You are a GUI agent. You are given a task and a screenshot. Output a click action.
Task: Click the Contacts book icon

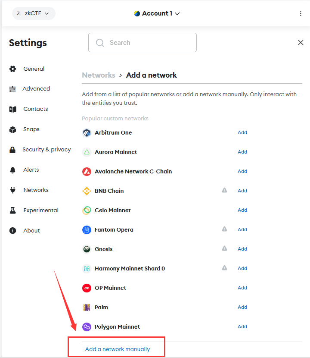click(13, 110)
